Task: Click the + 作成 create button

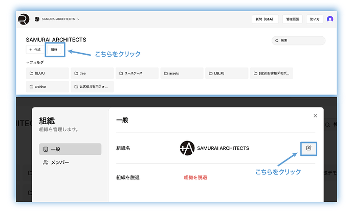Action: (x=35, y=50)
